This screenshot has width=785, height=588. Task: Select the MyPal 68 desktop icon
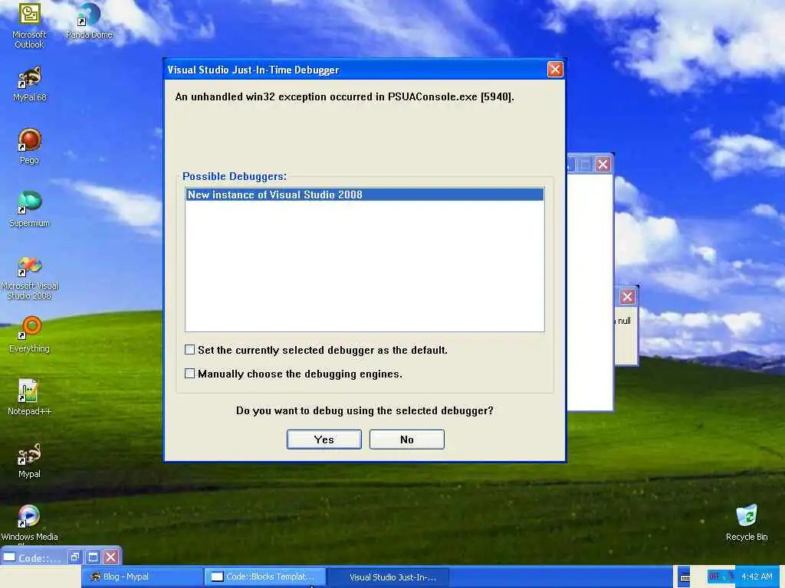click(x=30, y=84)
